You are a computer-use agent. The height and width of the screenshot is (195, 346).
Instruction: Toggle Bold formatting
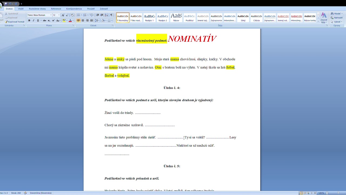(29, 21)
